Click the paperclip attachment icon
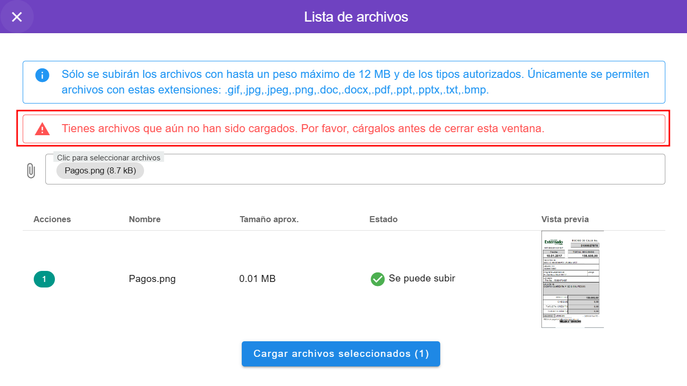687x386 pixels. coord(31,171)
